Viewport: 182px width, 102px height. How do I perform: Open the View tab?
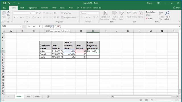pyautogui.click(x=71, y=8)
